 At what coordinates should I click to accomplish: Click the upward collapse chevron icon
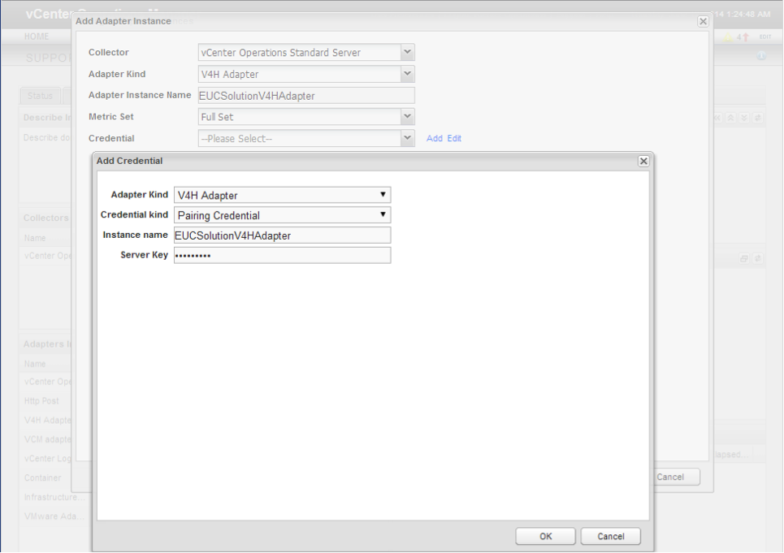point(730,118)
